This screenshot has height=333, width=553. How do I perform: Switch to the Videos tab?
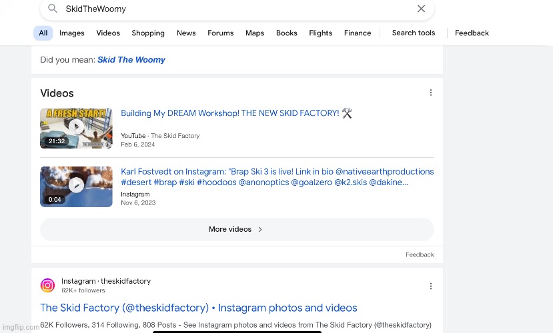point(108,33)
